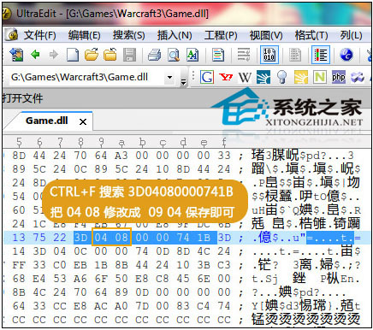Click the UltraEdit title bar icon
Screen dimensions: 373x330
point(6,13)
